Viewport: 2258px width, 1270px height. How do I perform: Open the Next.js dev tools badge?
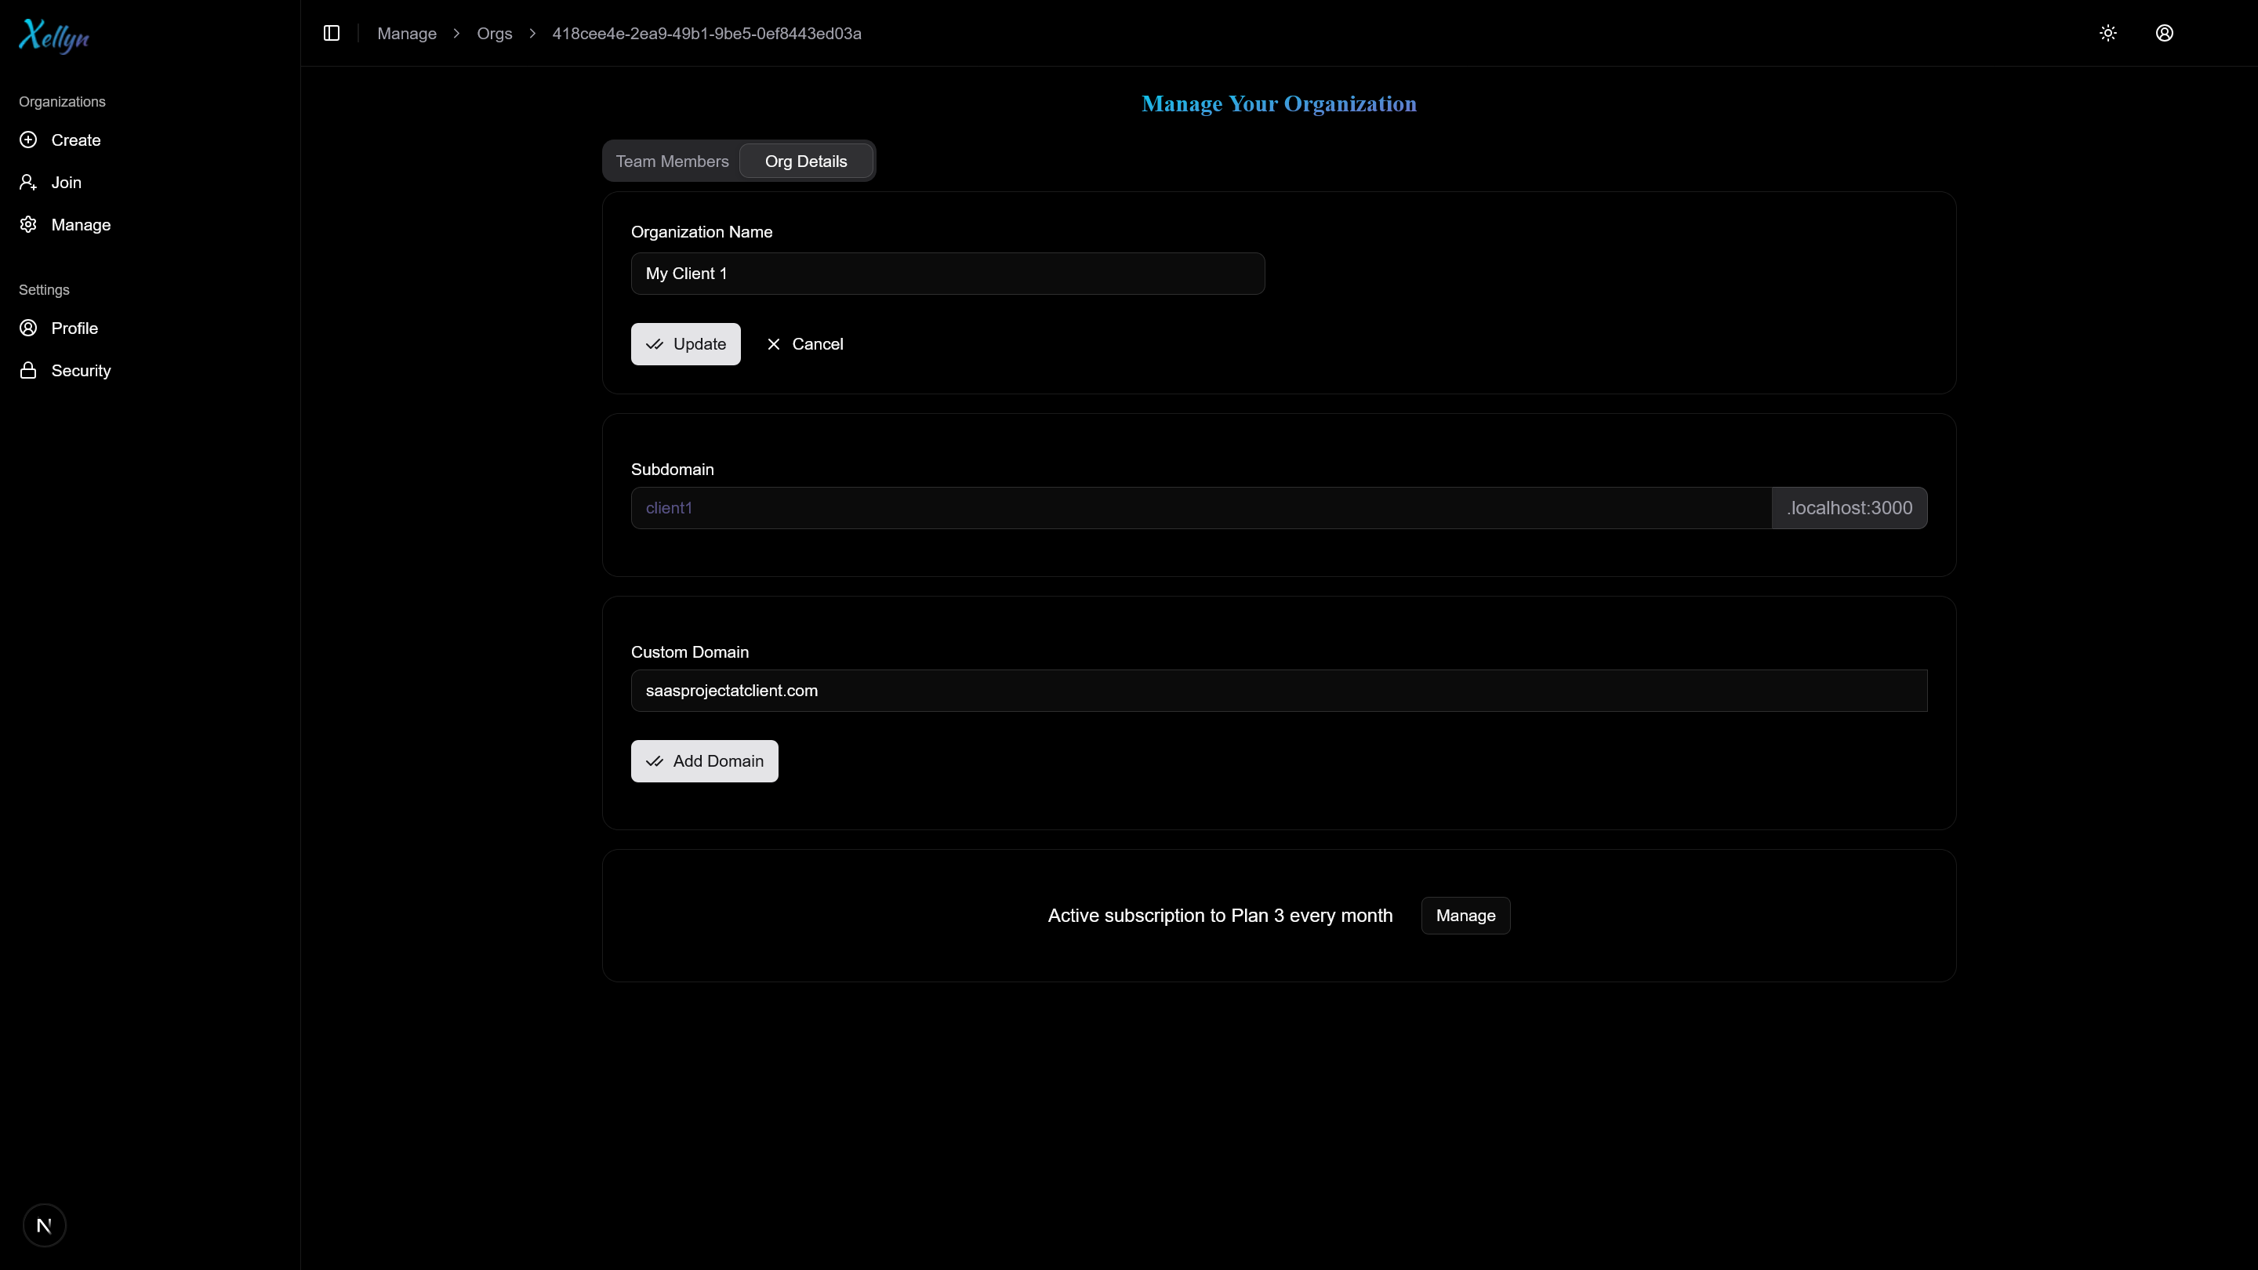pos(45,1225)
